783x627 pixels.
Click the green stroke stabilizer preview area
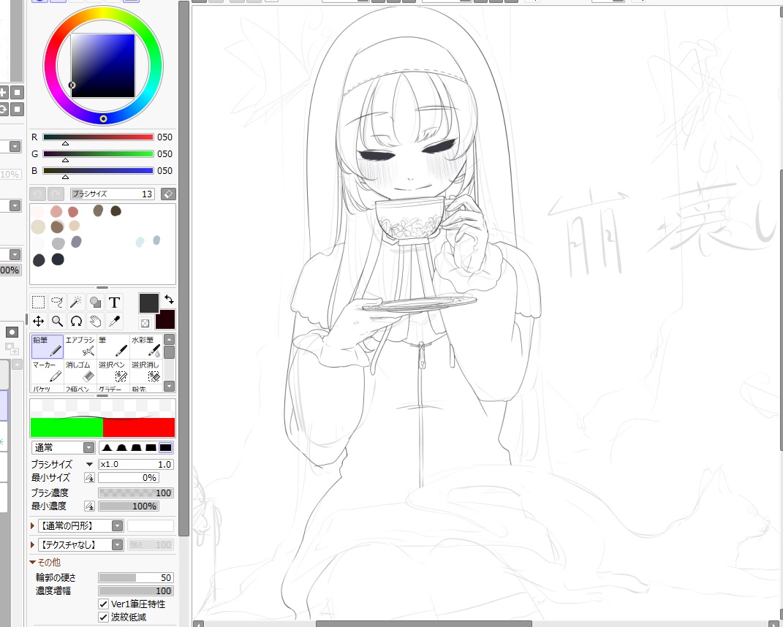(x=67, y=427)
